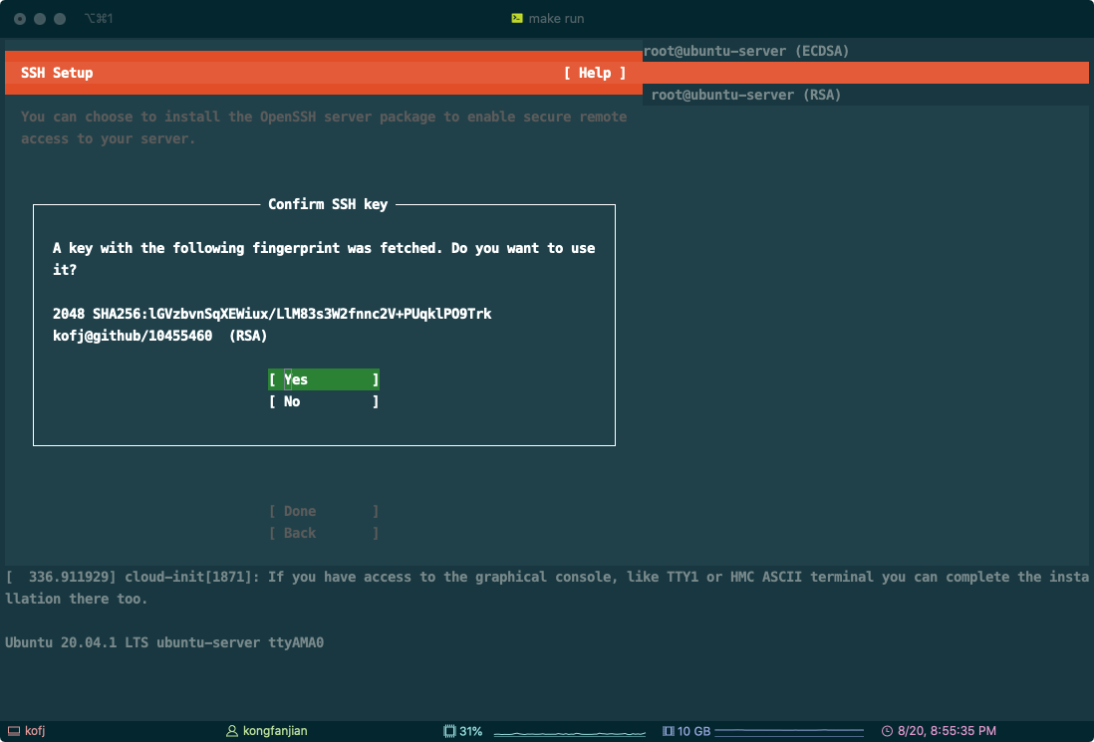Click the clock icon in status bar

click(888, 731)
